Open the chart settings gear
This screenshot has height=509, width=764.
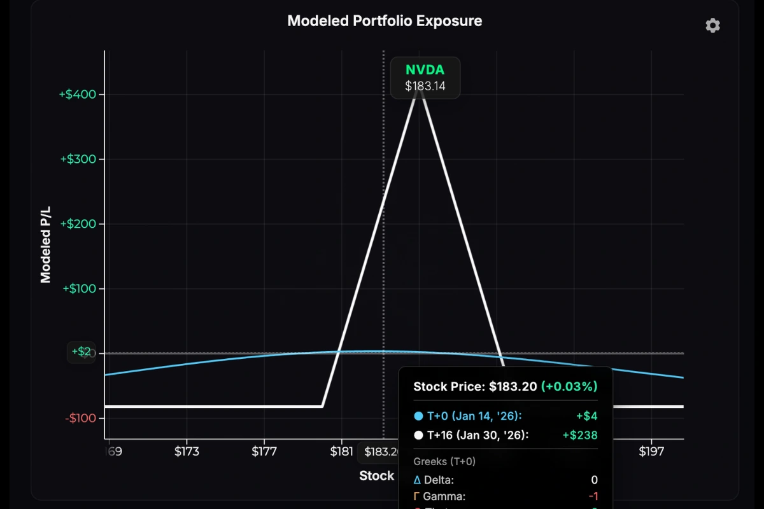712,25
